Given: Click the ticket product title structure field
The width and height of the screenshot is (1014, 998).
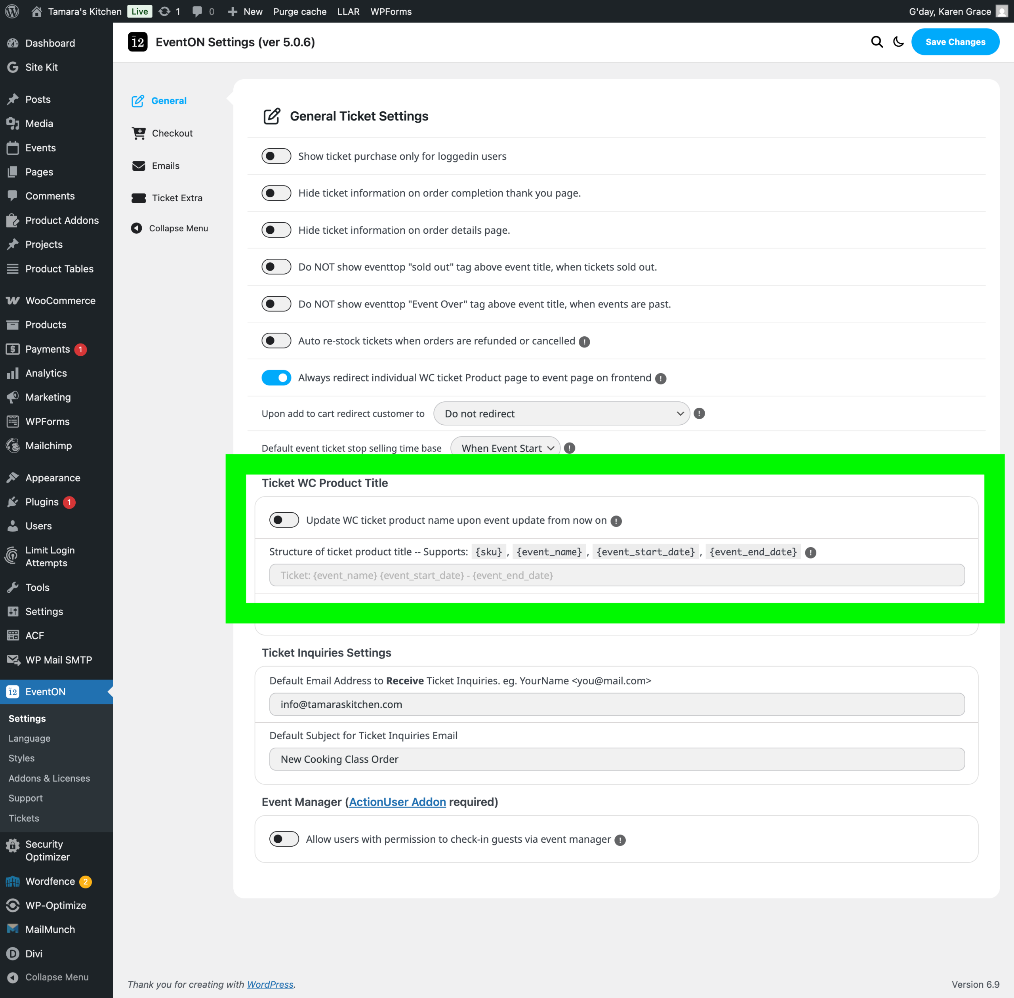Looking at the screenshot, I should click(x=617, y=575).
